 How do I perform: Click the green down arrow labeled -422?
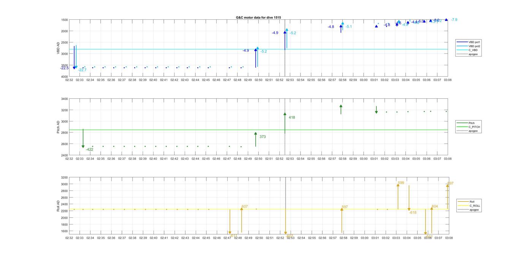pyautogui.click(x=83, y=139)
